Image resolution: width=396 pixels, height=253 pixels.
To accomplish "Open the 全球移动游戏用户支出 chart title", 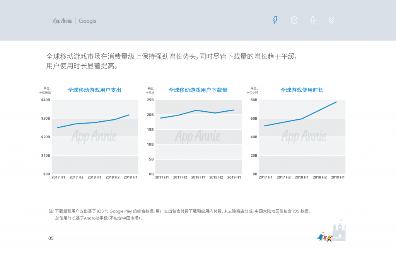I will (x=94, y=90).
